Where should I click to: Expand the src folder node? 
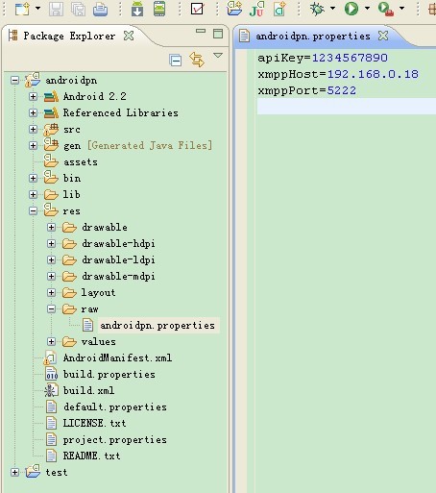click(x=33, y=129)
